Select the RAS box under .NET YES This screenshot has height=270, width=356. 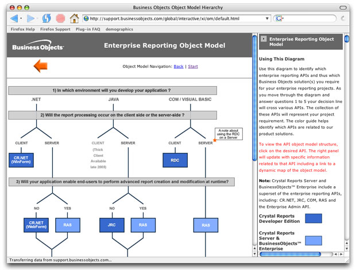68,225
